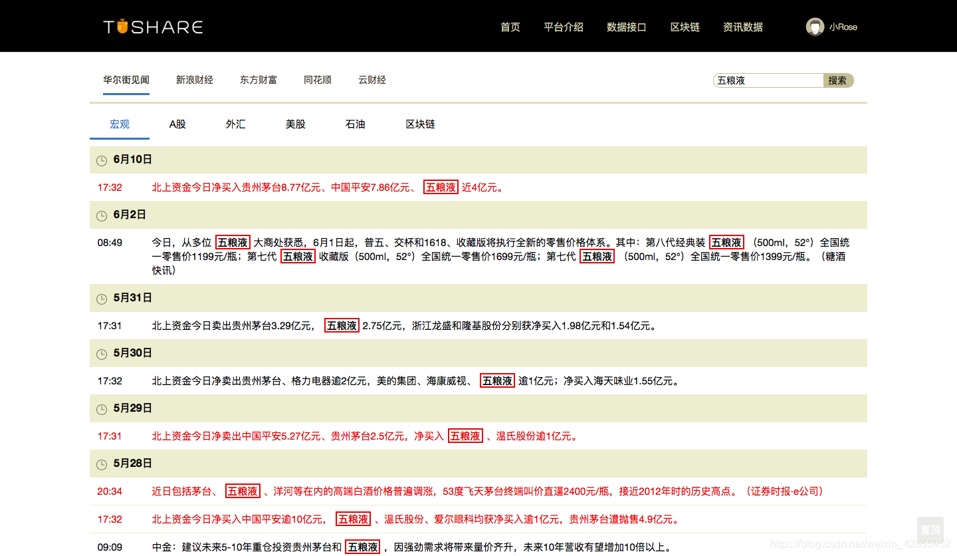Open 数据接口 navigation item
This screenshot has height=556, width=957.
coord(627,27)
